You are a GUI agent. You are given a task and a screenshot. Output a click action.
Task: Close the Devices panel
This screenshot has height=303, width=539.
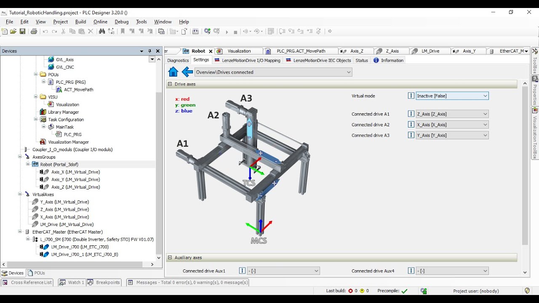pyautogui.click(x=158, y=51)
